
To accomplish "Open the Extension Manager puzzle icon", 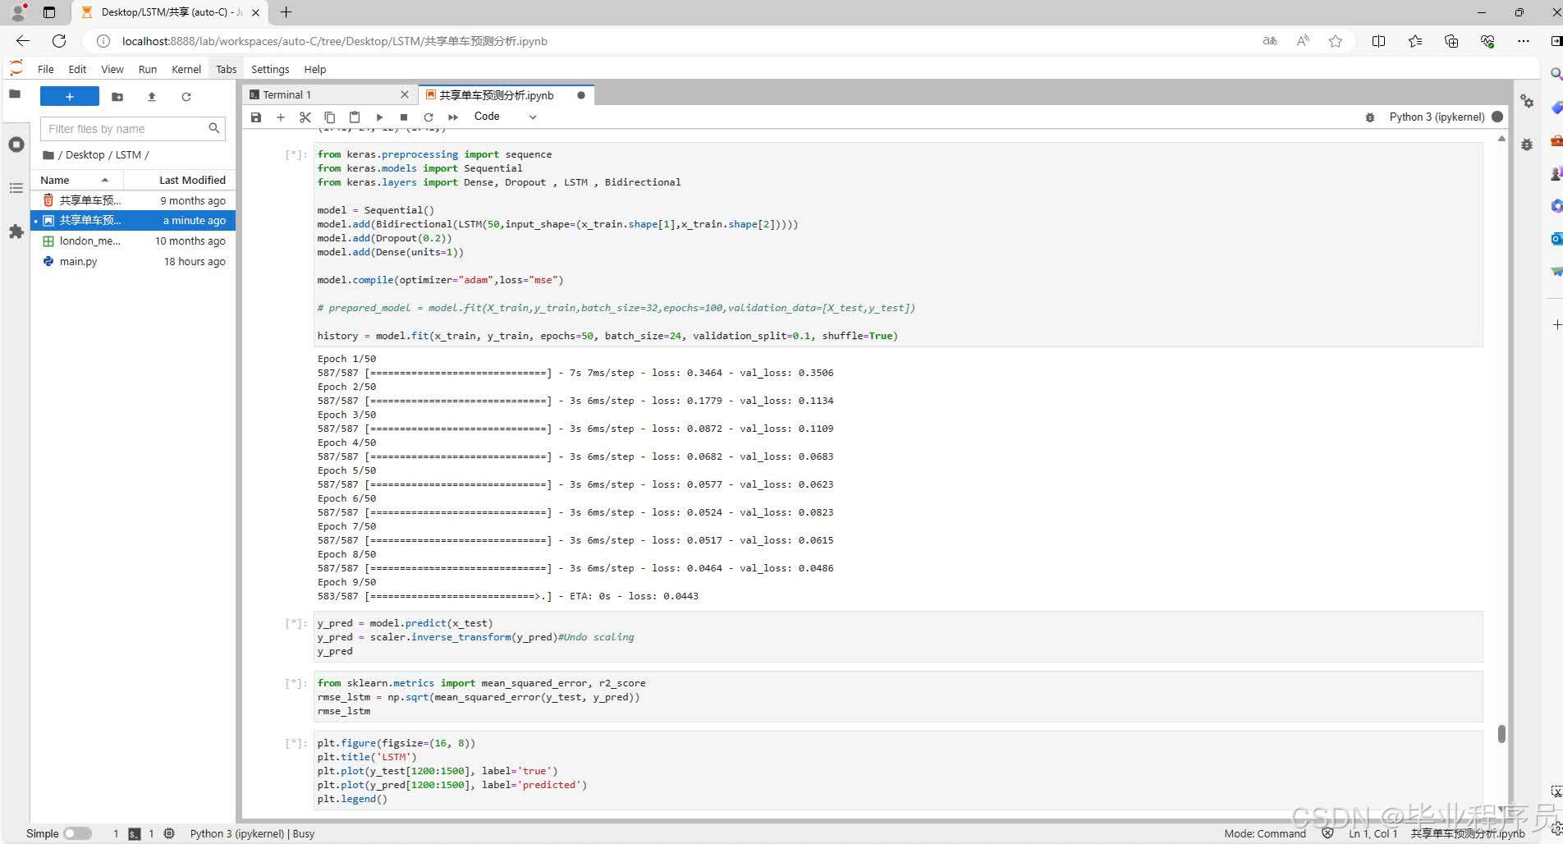I will pyautogui.click(x=16, y=232).
